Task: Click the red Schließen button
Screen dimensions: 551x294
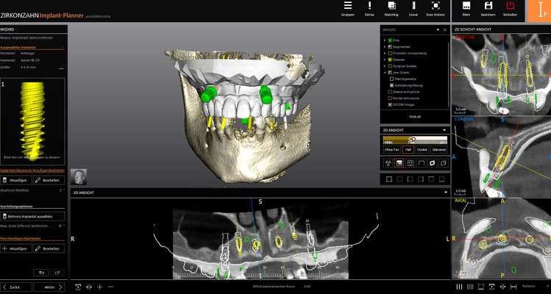Action: pyautogui.click(x=510, y=9)
